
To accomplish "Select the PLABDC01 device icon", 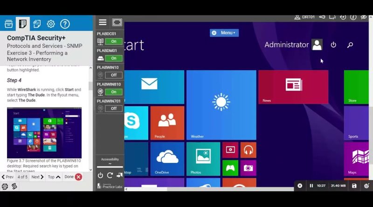I will [x=100, y=41].
